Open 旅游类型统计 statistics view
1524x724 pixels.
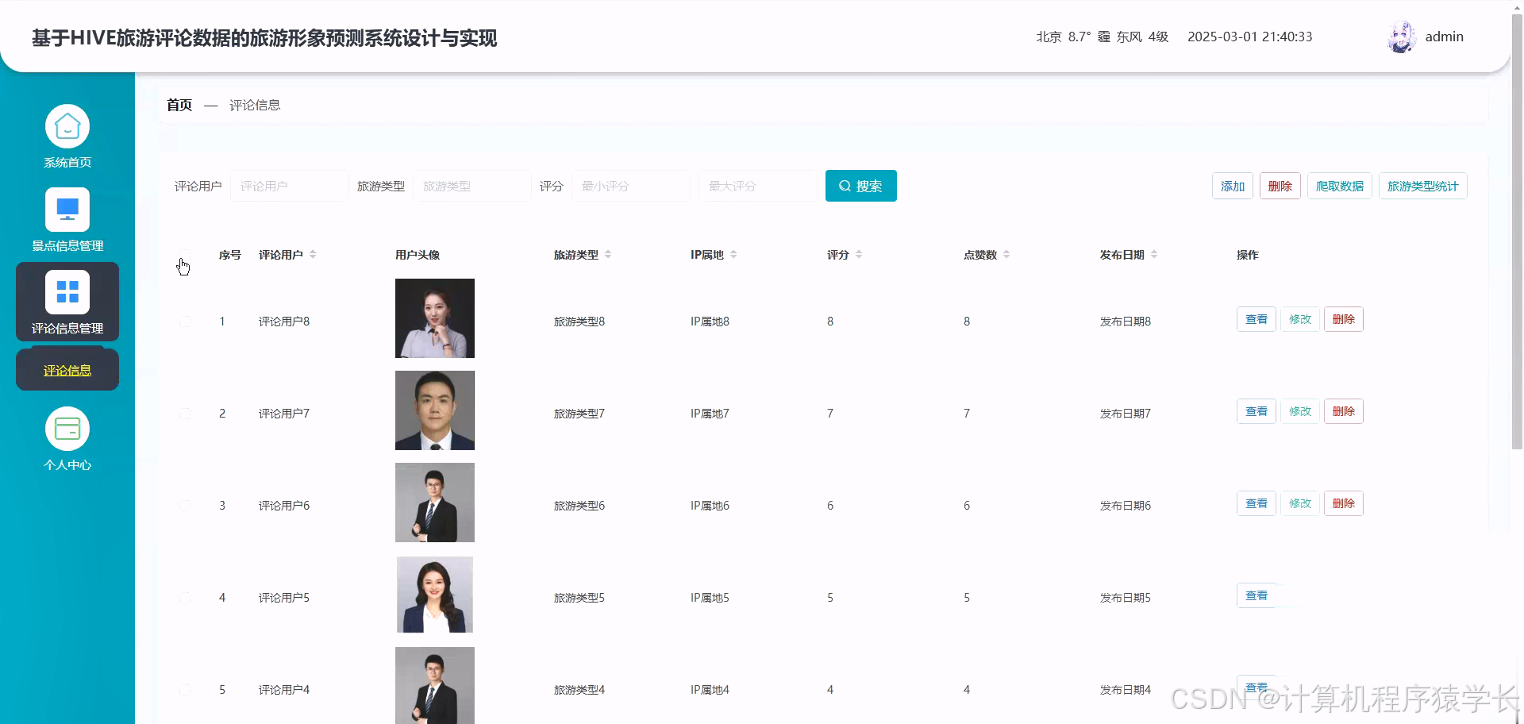tap(1422, 186)
